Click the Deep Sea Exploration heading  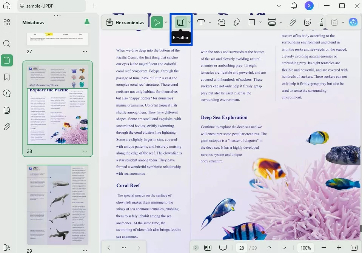click(x=224, y=117)
